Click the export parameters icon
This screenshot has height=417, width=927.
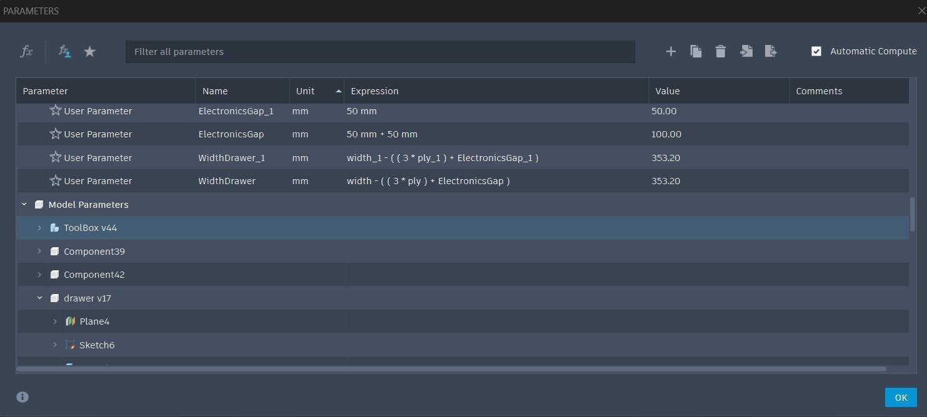(x=771, y=51)
